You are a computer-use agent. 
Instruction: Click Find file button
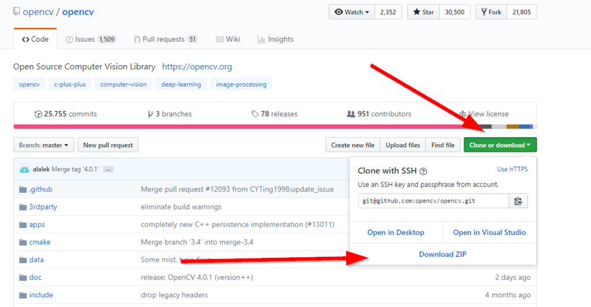[x=443, y=145]
